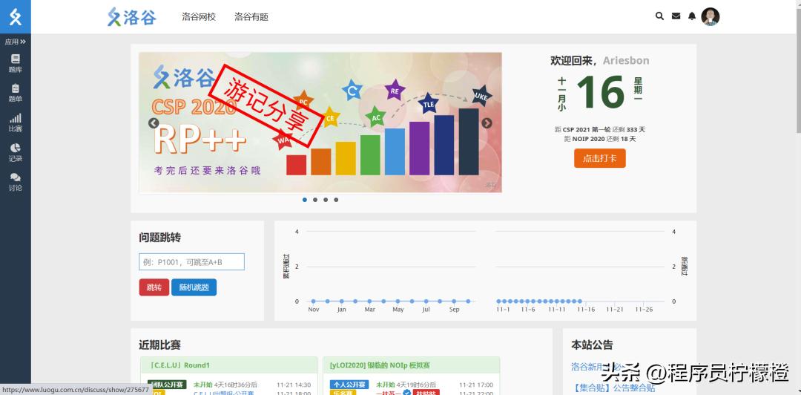Select the fourth carousel dot
Screen dimensions: 801x395
point(336,200)
